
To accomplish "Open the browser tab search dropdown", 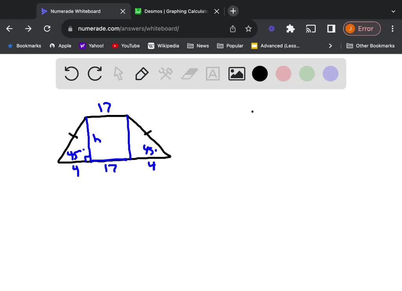I will 393,11.
